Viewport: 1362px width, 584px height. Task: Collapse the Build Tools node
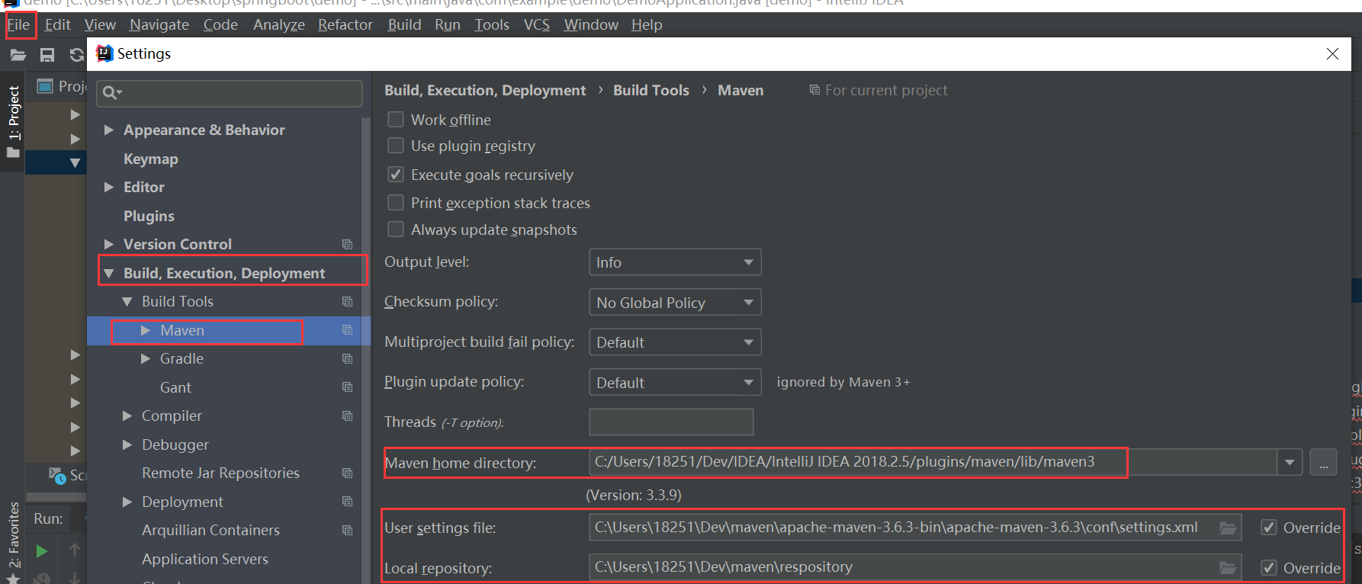pyautogui.click(x=127, y=302)
